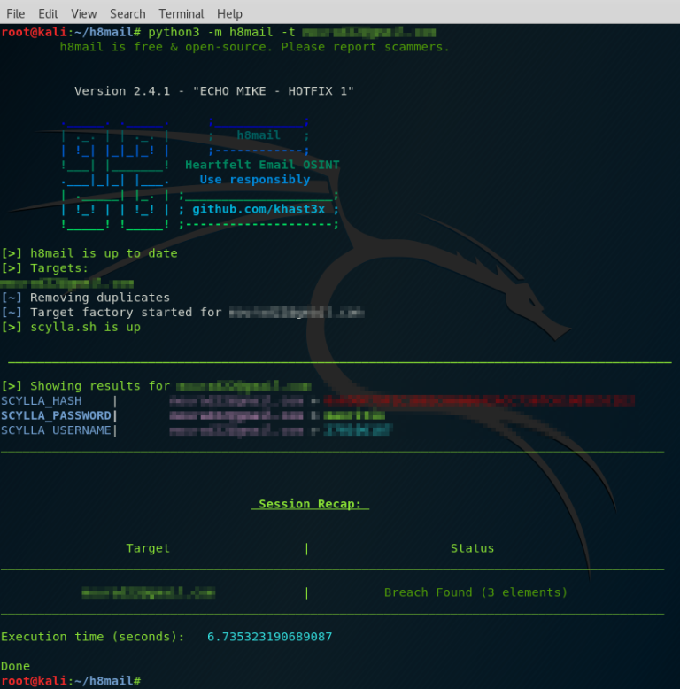This screenshot has width=680, height=689.
Task: Click the execution time value
Action: pos(269,637)
